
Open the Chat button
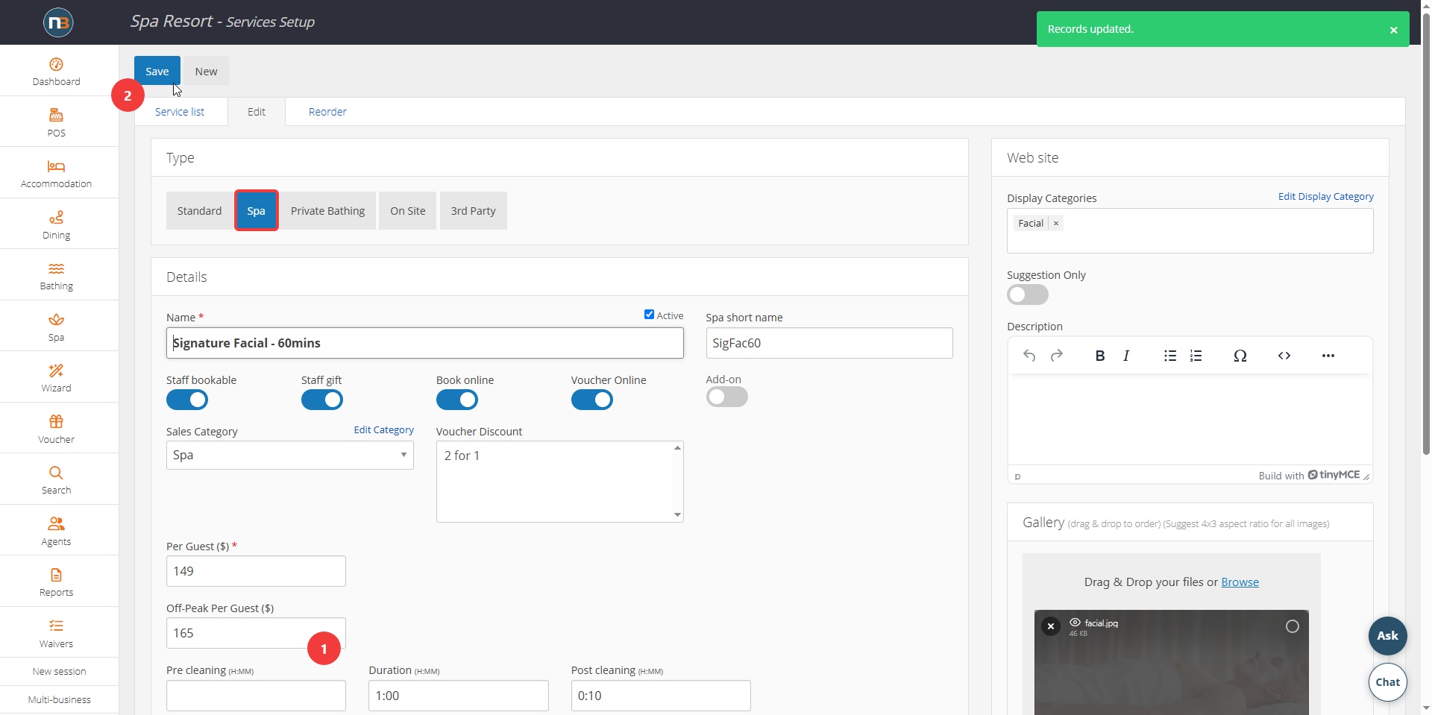click(1387, 682)
